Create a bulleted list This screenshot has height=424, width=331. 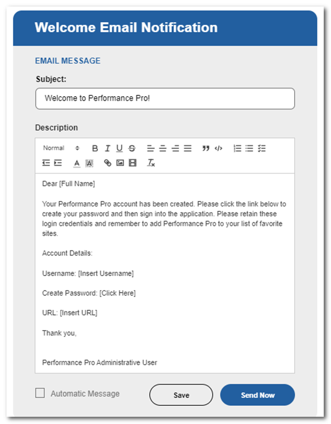(x=249, y=148)
